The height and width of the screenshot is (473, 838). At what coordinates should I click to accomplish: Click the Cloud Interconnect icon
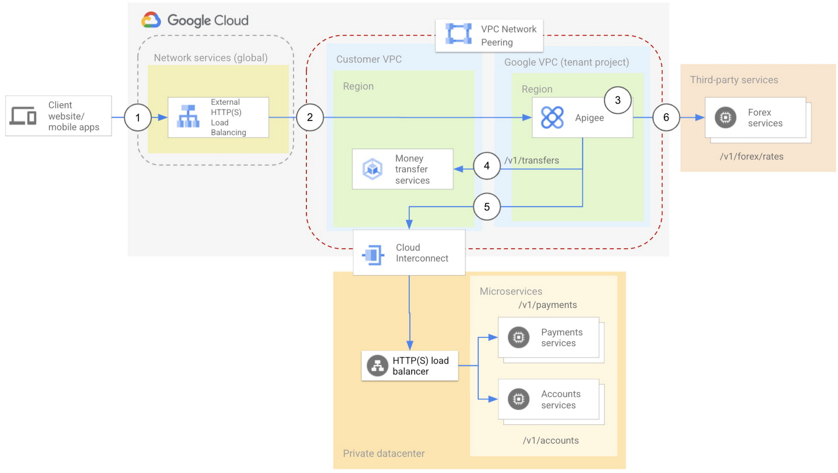tap(373, 254)
